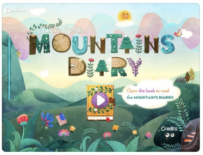Click the peeking eyes below Credits
Screen dimensions: 203x155
[170, 135]
